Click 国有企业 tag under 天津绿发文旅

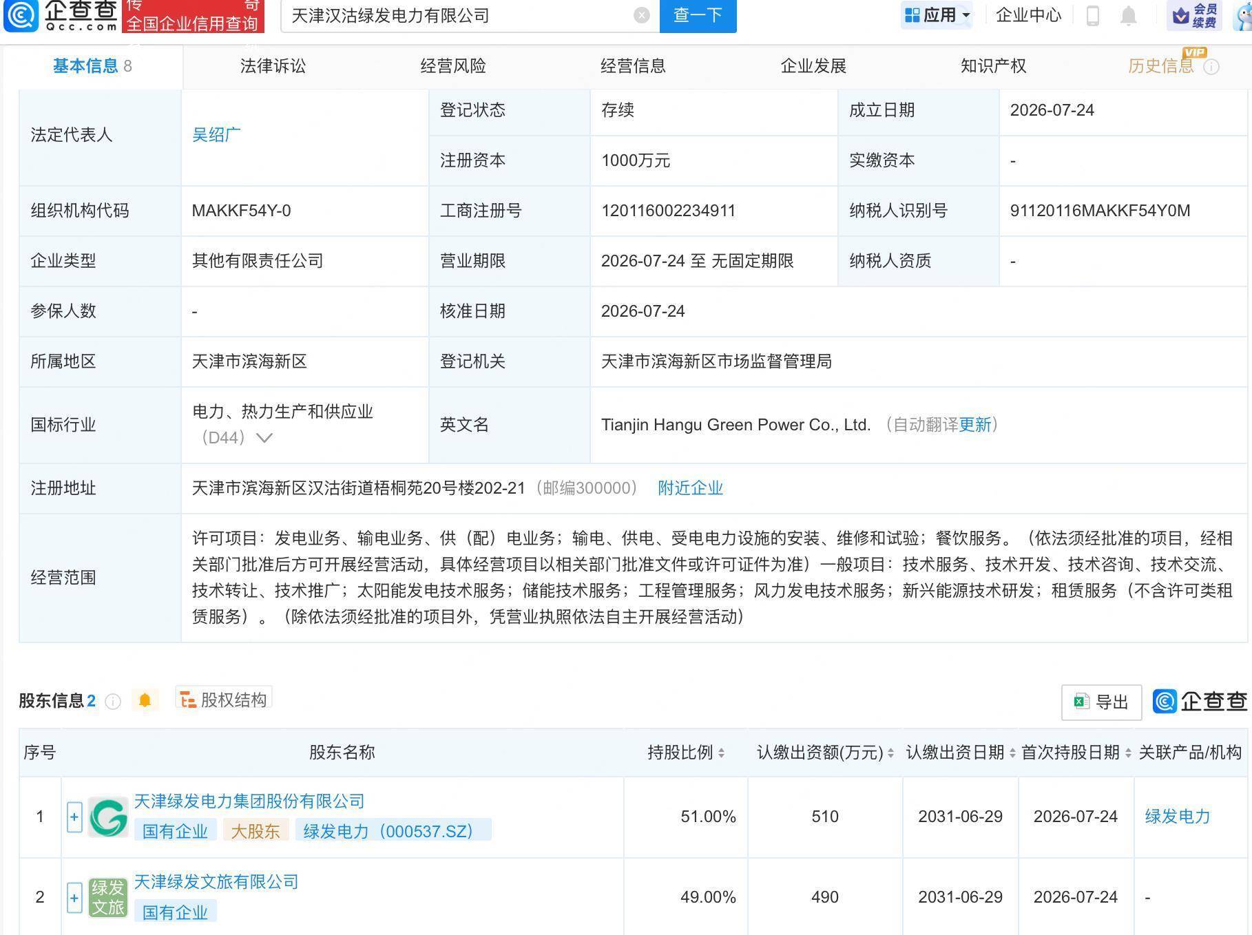tap(175, 912)
